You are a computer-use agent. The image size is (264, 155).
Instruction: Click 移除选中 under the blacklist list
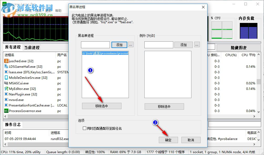coord(101,106)
